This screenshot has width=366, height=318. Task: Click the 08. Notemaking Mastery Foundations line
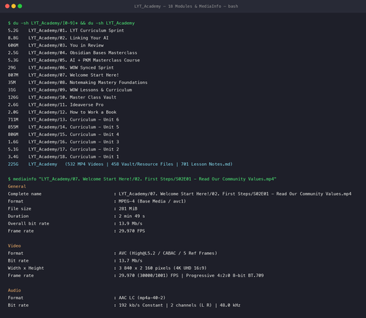[x=78, y=83]
